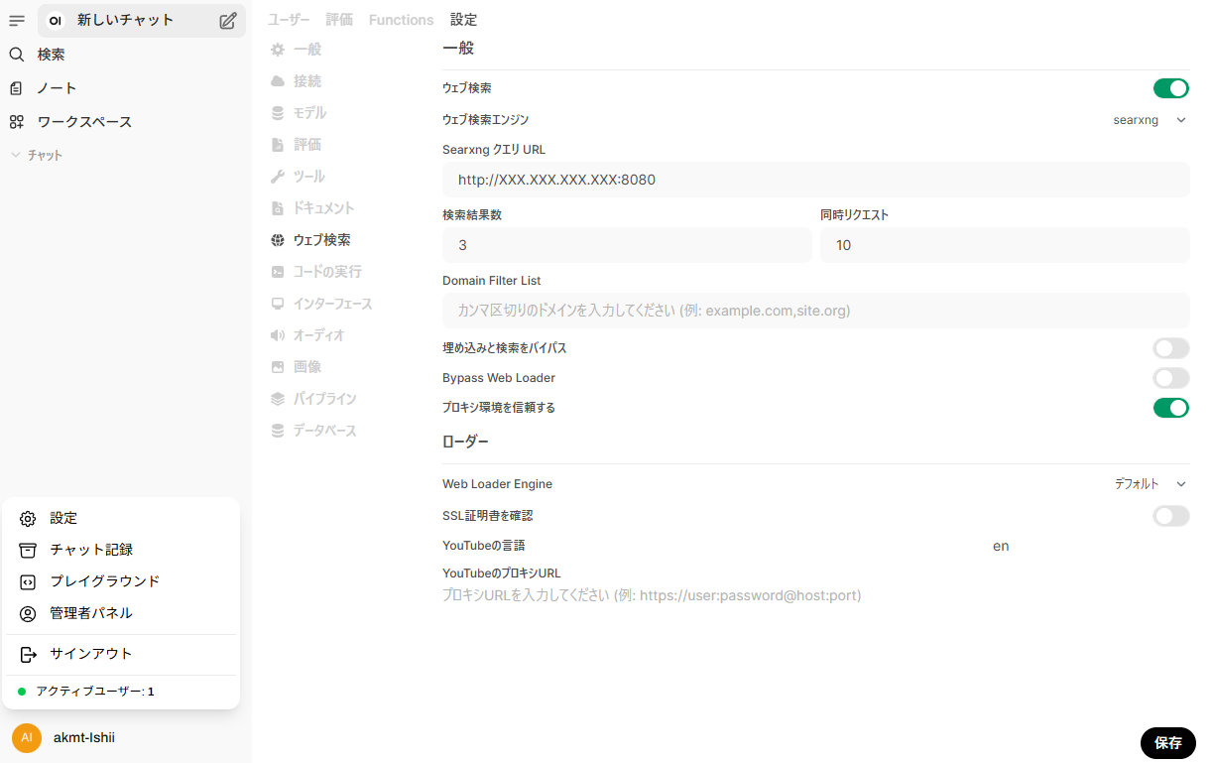Screen dimensions: 1213x763
Task: Open the ウェブ検索エンジン searxng dropdown
Action: [x=1149, y=120]
